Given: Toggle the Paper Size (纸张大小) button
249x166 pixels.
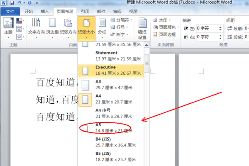Looking at the screenshot, I should click(86, 29).
